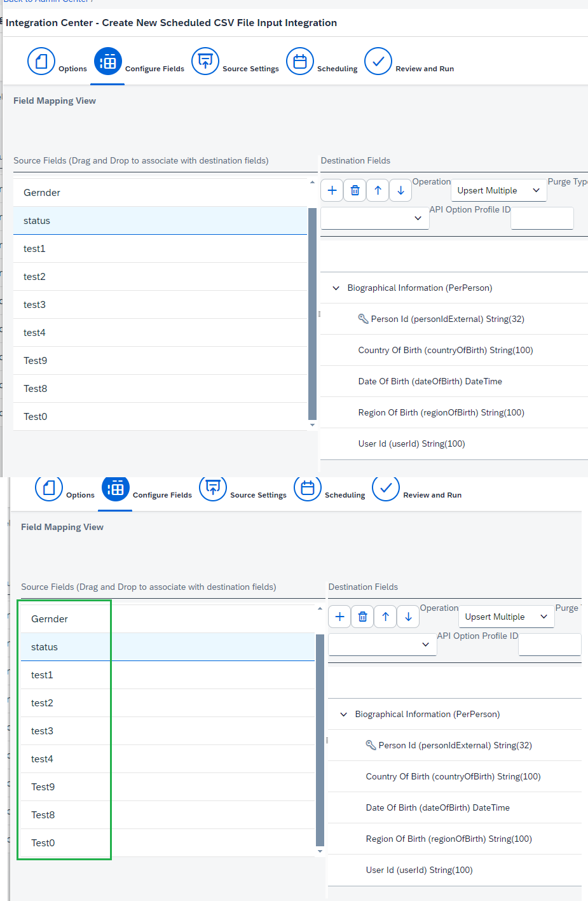The height and width of the screenshot is (901, 588).
Task: Click the Configure Fields step icon in the upper wizard
Action: (x=108, y=62)
